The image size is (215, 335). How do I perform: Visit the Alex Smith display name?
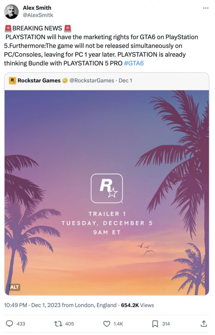37,8
